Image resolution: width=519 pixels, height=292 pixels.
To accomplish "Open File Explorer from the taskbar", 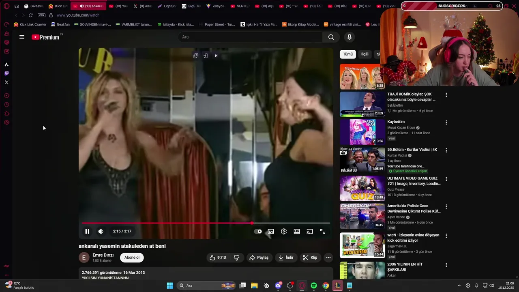I will pos(254,286).
